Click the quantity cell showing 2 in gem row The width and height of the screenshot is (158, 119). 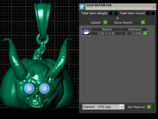pyautogui.click(x=126, y=33)
